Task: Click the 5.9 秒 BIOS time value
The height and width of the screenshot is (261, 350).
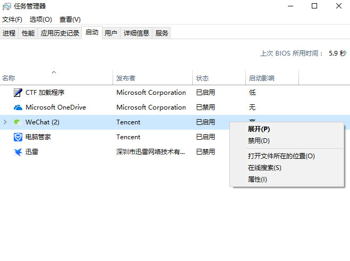Action: click(337, 53)
